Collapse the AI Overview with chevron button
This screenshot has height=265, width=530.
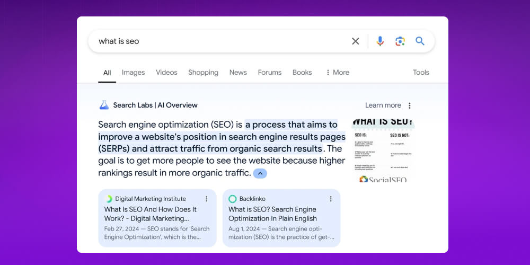260,173
